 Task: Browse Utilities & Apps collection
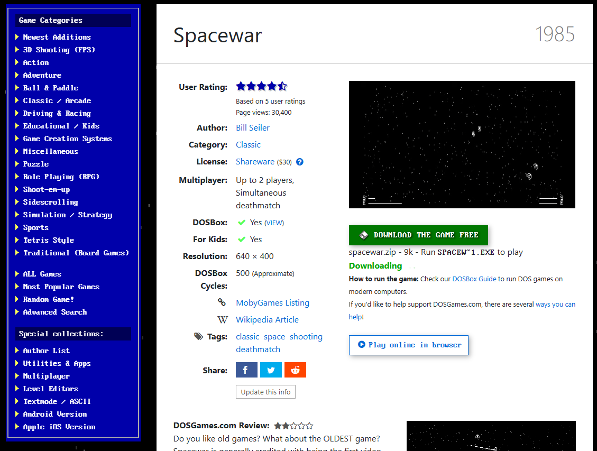point(57,363)
